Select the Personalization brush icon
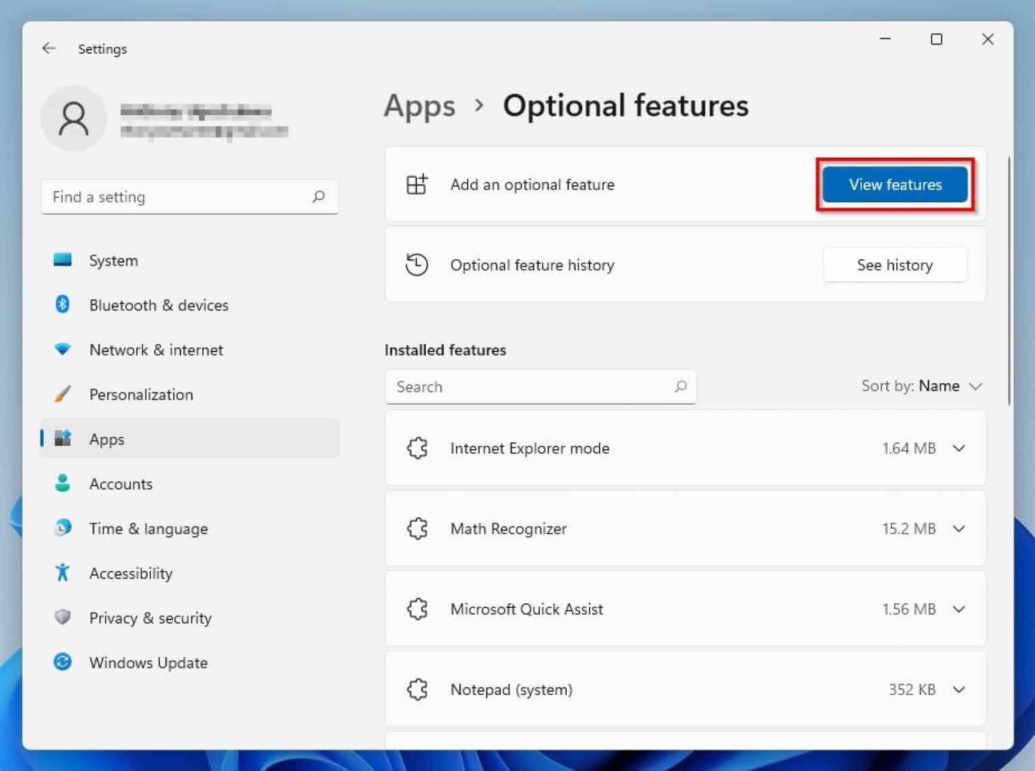The width and height of the screenshot is (1035, 771). pos(63,394)
